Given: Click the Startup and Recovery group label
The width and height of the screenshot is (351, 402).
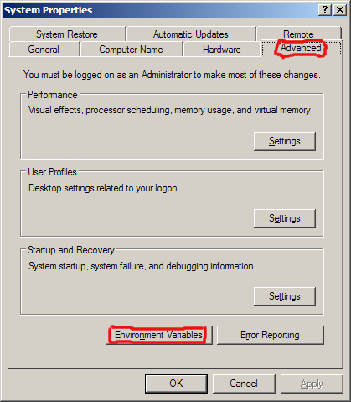Looking at the screenshot, I should 71,250.
